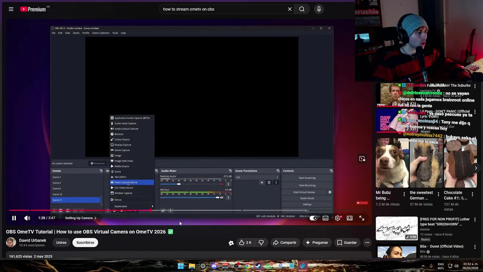Open WhatsApp from the taskbar
483x272 pixels.
(x=269, y=266)
